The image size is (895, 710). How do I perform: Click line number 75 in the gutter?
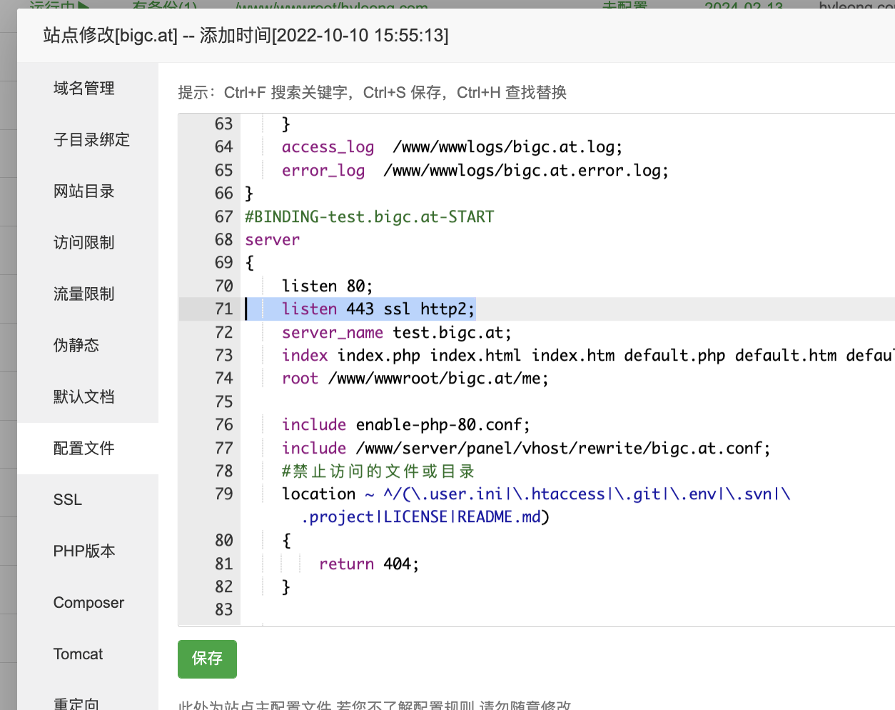click(223, 401)
